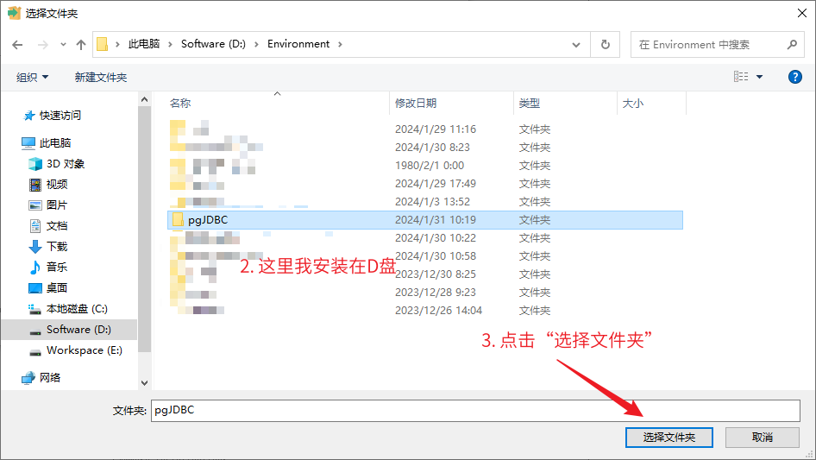Select Workspace (E:) drive in sidebar

point(84,350)
